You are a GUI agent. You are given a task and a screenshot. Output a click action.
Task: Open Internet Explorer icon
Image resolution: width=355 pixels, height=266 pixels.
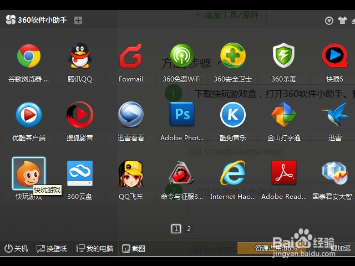click(233, 173)
